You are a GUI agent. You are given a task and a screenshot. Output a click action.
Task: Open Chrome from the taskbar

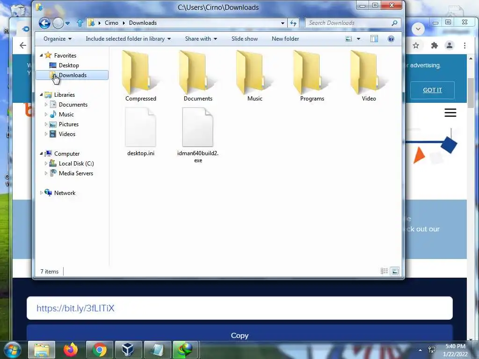[x=99, y=350]
